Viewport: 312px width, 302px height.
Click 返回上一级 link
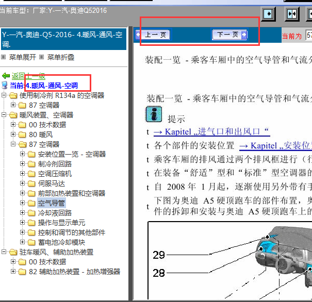coord(28,76)
